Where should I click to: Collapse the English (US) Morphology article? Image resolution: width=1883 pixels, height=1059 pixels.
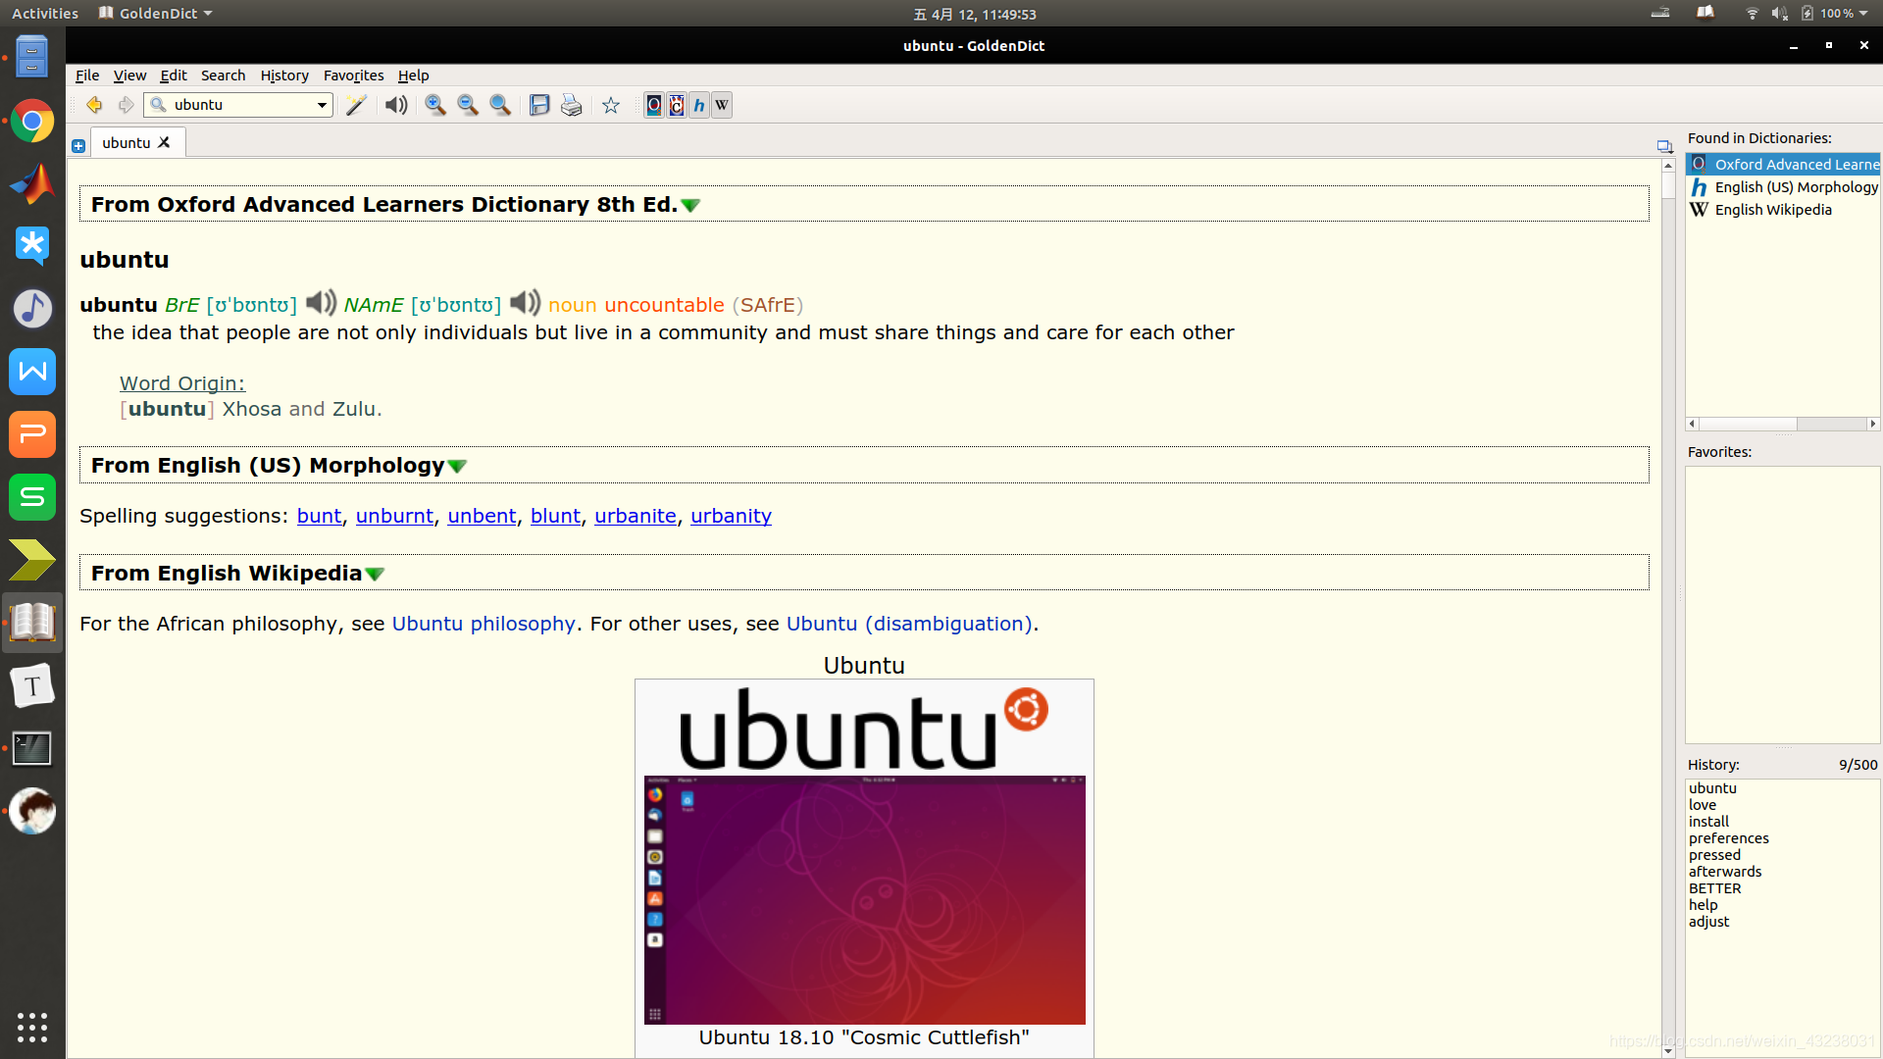pyautogui.click(x=457, y=467)
